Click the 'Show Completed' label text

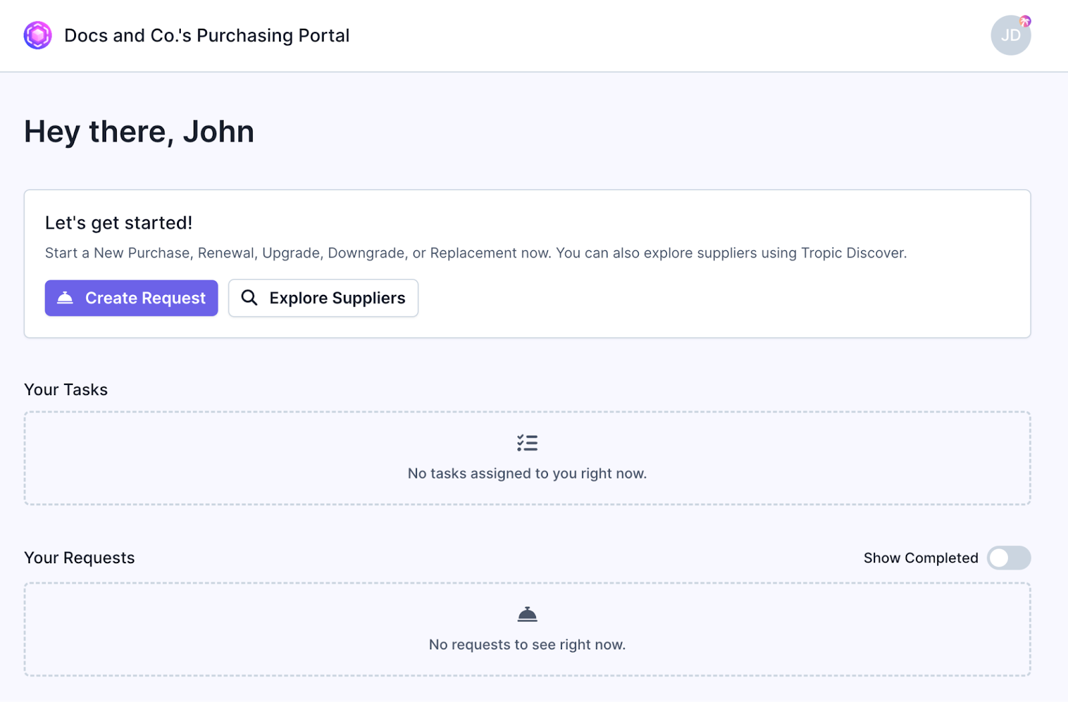pyautogui.click(x=921, y=558)
